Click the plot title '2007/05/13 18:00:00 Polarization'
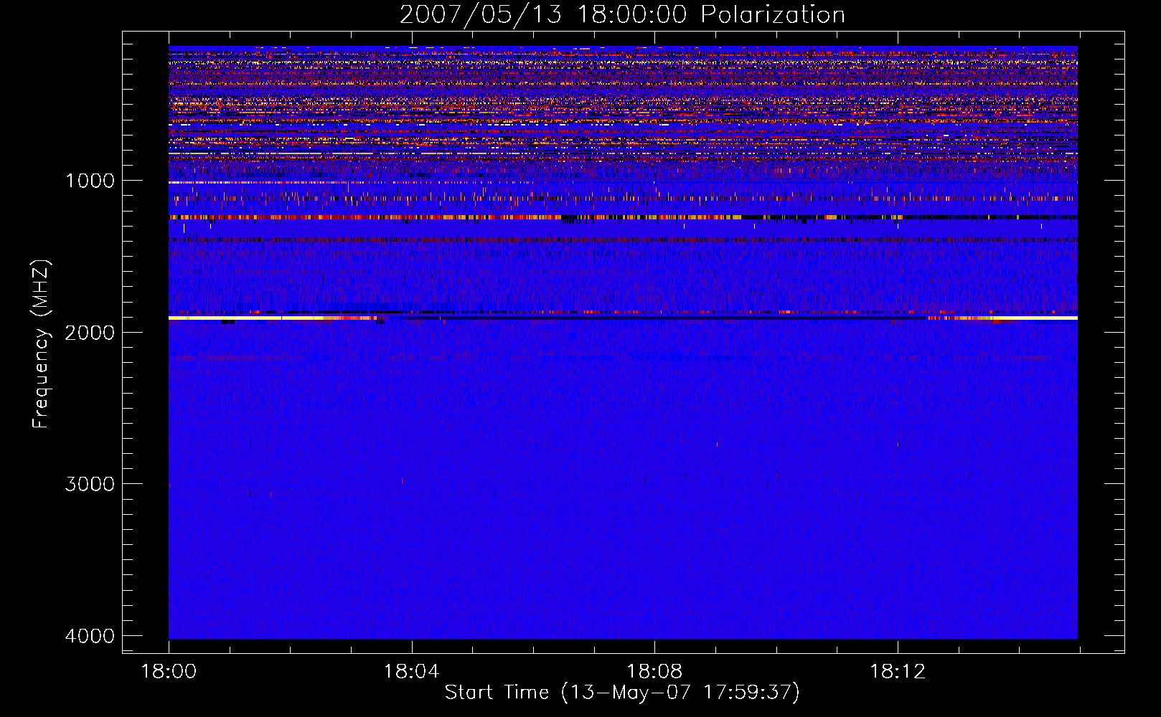Viewport: 1161px width, 717px height. (x=622, y=14)
